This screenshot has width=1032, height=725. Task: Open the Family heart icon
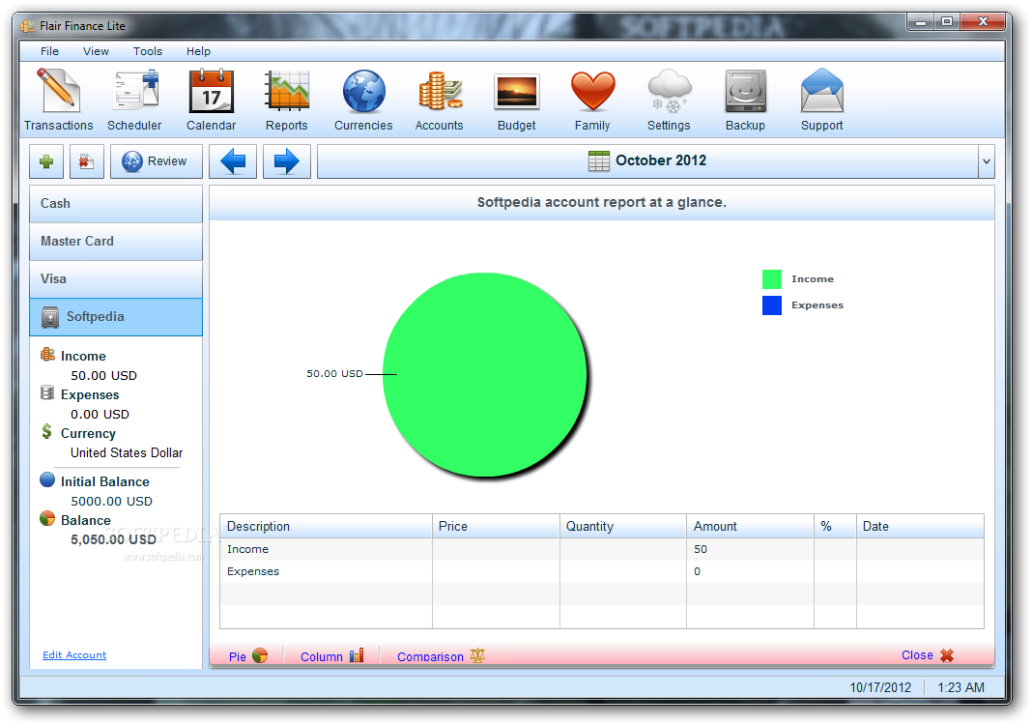[x=592, y=91]
